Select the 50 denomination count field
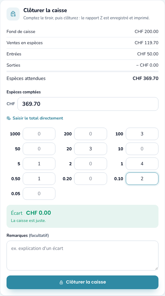 (39, 149)
